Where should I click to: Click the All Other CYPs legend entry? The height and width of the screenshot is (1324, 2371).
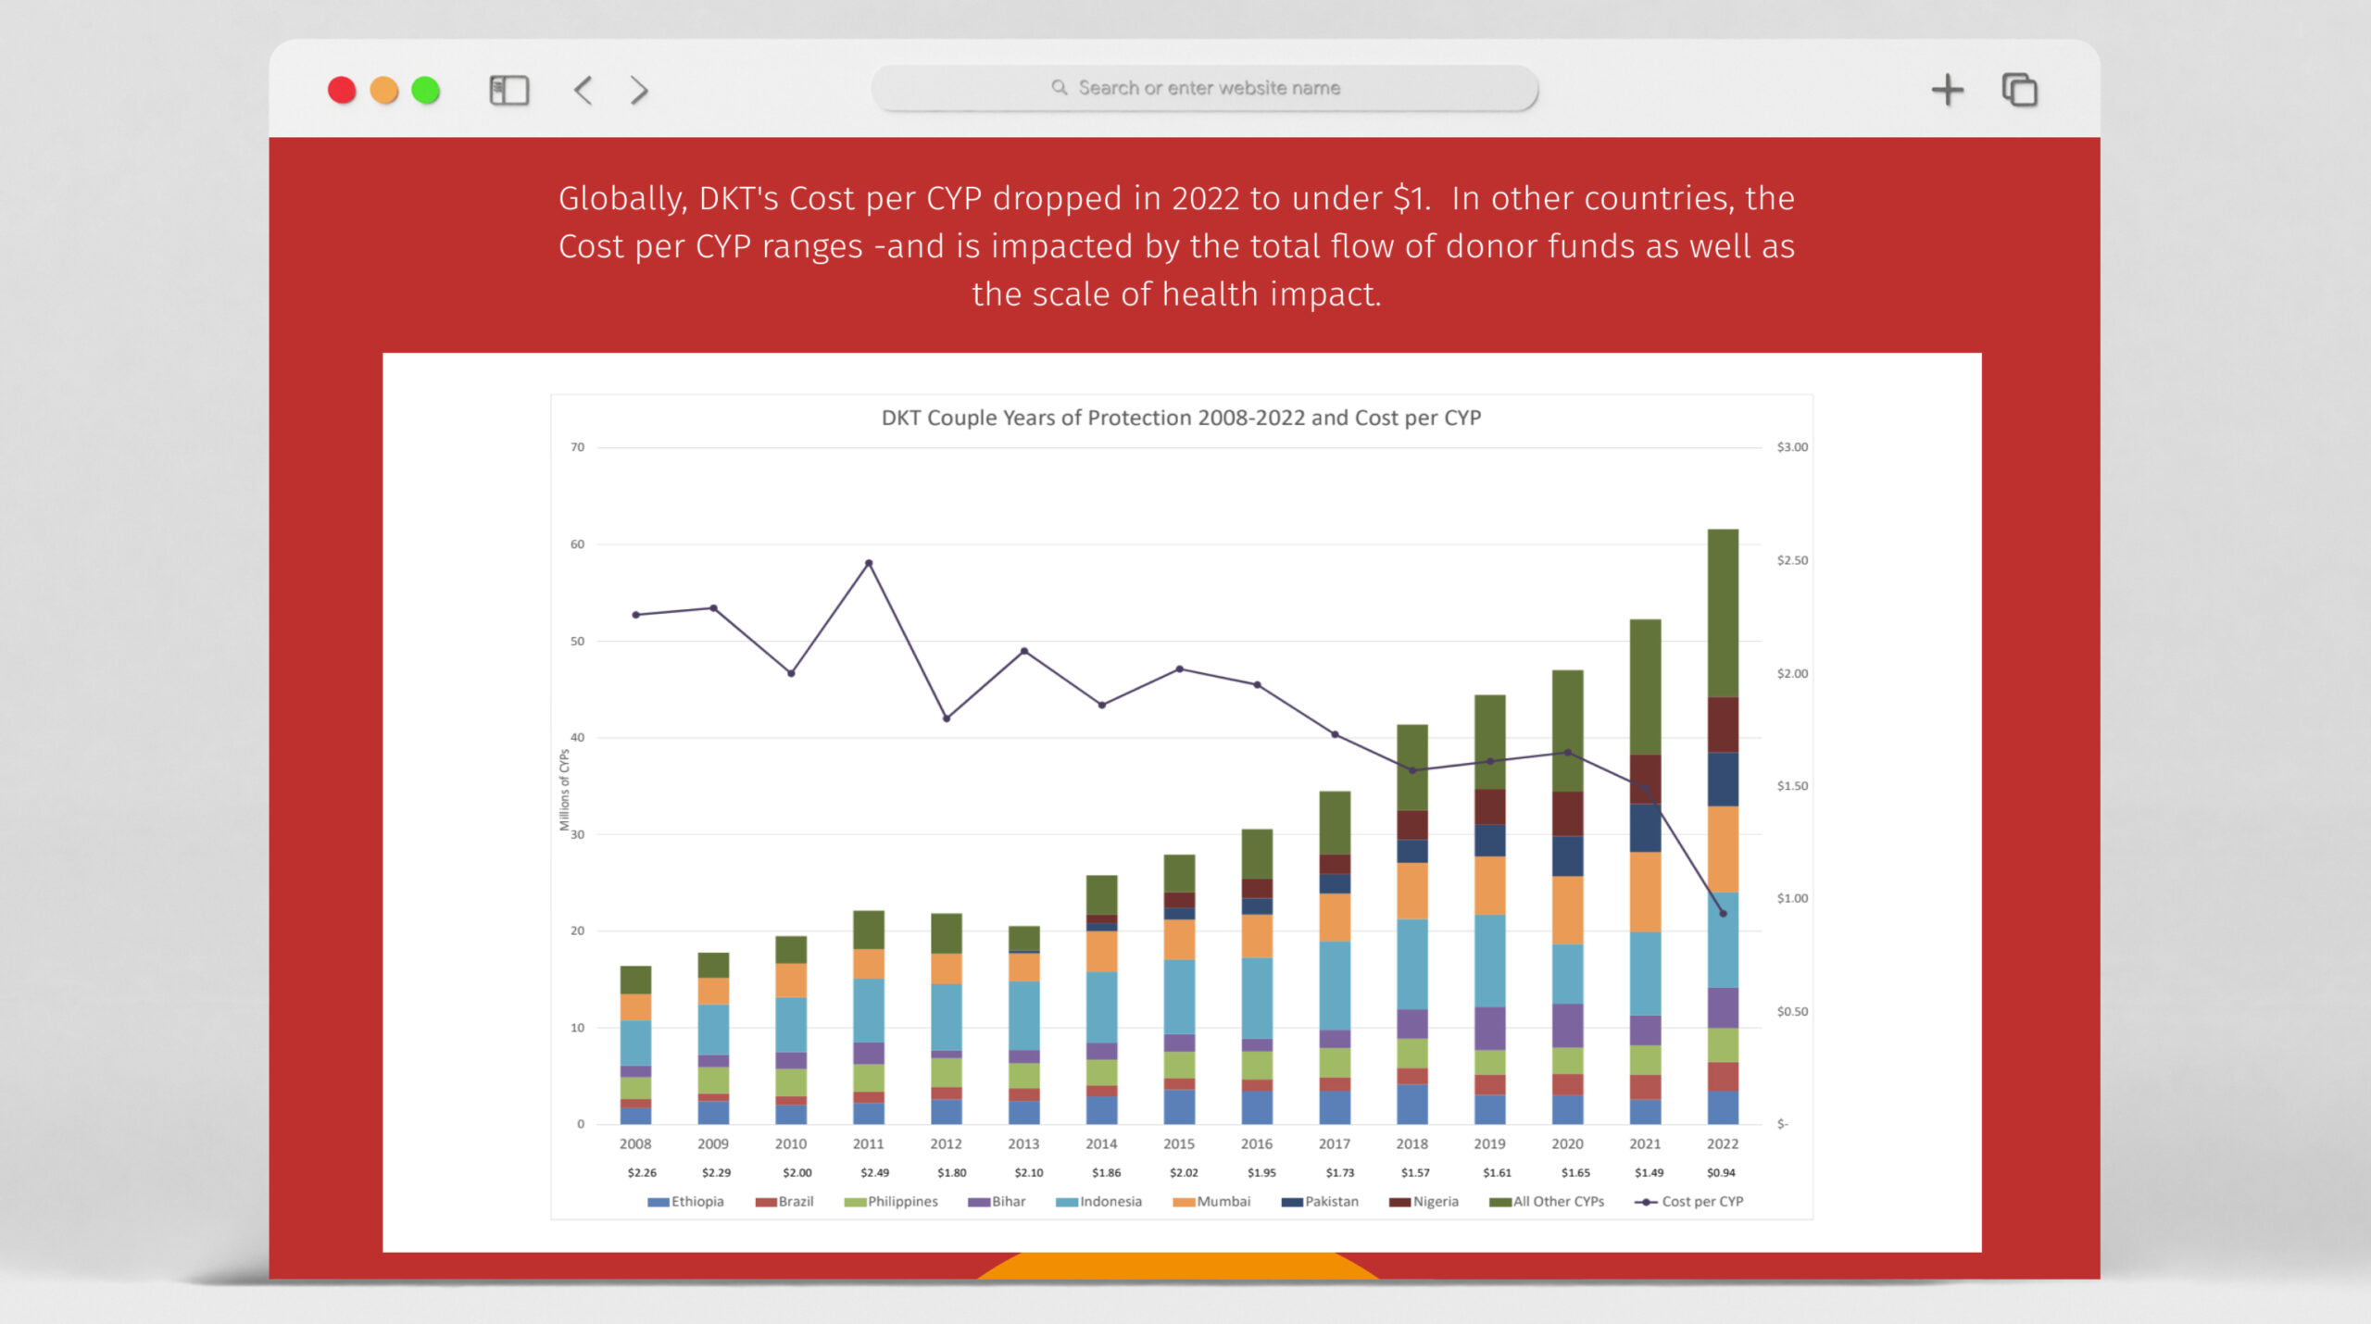pos(1558,1202)
